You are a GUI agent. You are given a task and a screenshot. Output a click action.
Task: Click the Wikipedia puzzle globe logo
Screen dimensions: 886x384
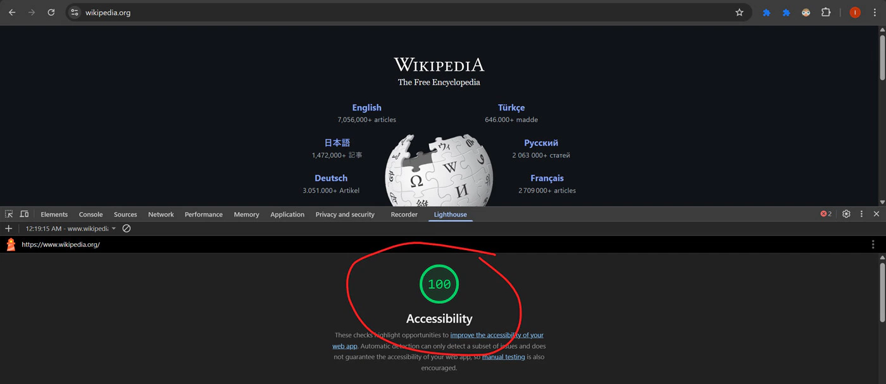439,170
